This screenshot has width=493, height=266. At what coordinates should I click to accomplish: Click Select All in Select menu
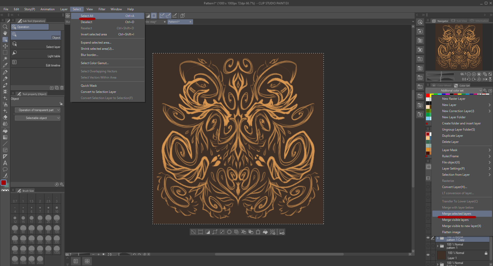(87, 16)
